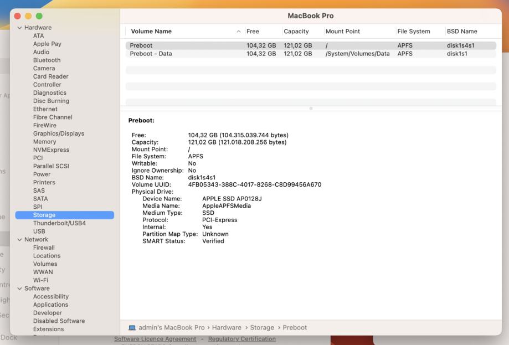Select Camera in the sidebar

(44, 68)
